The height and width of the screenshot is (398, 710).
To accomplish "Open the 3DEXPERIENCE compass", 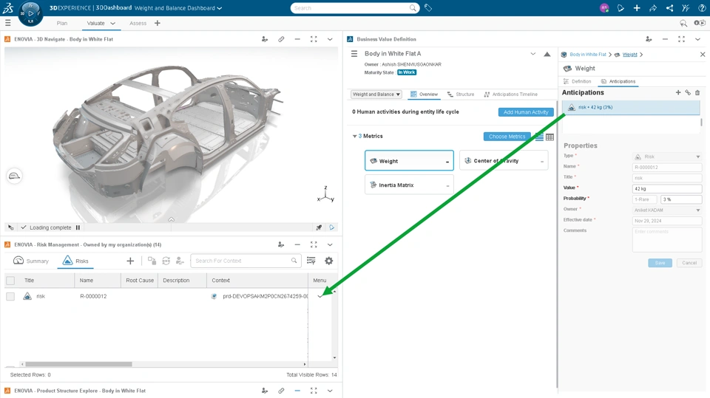I will coord(30,13).
